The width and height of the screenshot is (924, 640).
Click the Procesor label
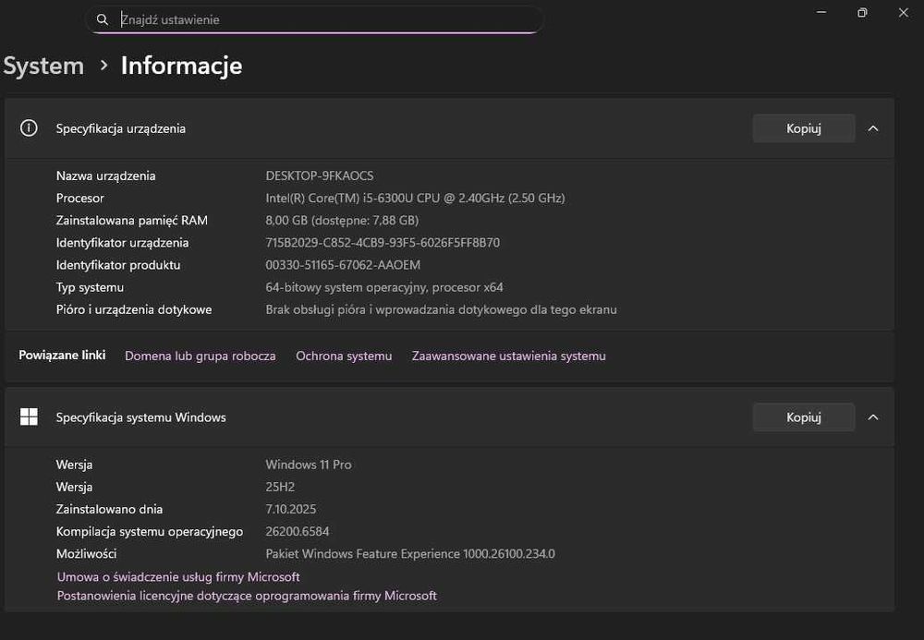pos(79,198)
